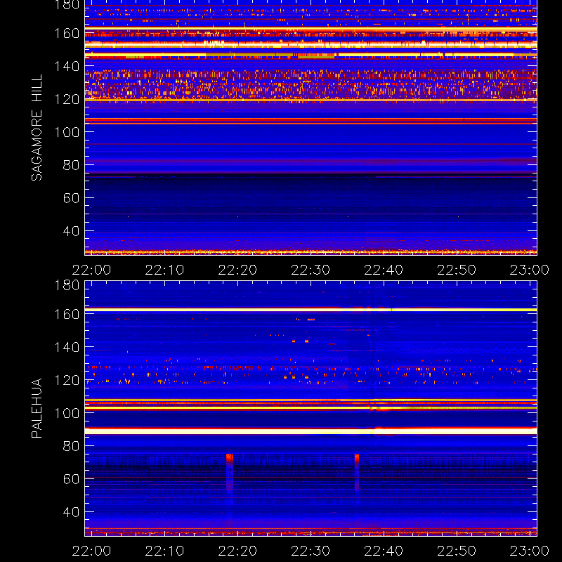Click 22:40 time label of Palehua plot
562x562 pixels.
(x=384, y=551)
